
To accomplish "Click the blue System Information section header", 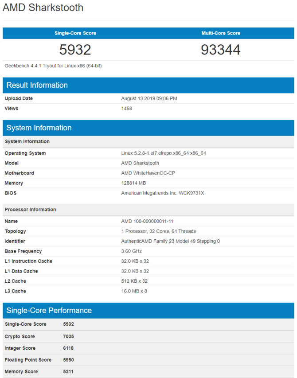I will point(39,128).
